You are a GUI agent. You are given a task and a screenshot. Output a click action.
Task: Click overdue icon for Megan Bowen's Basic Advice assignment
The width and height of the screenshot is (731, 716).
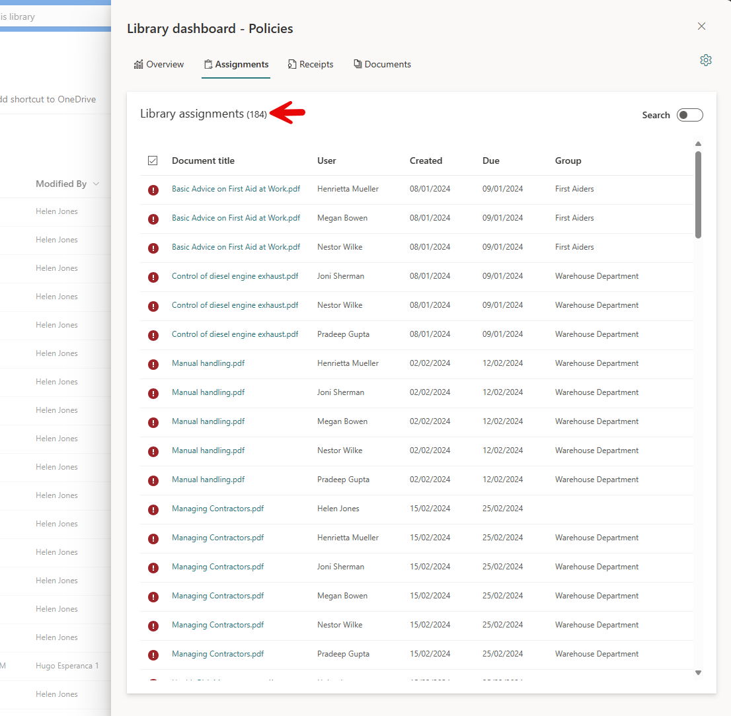[153, 219]
